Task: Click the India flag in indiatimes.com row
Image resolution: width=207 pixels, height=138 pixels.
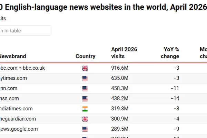Action: click(x=85, y=109)
